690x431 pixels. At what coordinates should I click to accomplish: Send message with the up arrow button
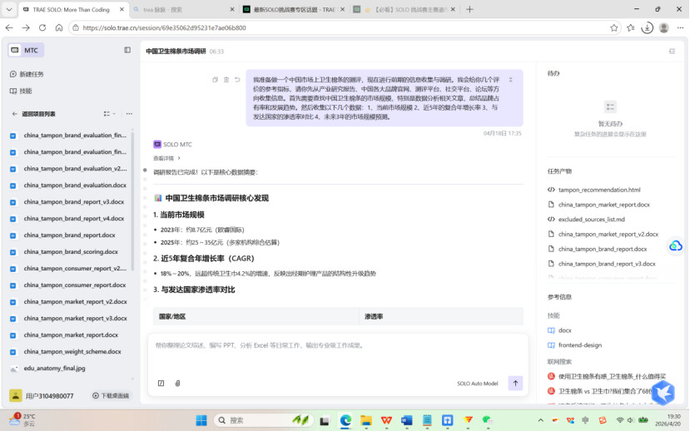pos(516,384)
